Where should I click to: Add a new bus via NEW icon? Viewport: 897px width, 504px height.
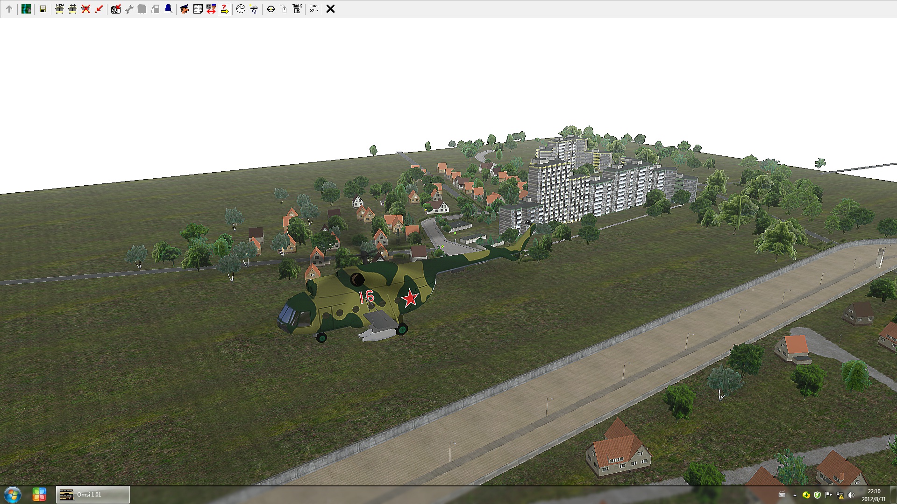60,9
